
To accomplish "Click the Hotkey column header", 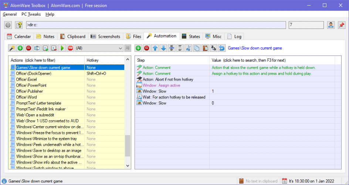I will (105, 60).
